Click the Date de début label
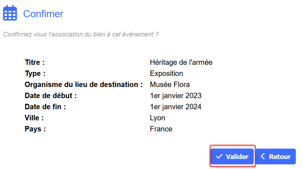The height and width of the screenshot is (169, 303). click(x=51, y=96)
